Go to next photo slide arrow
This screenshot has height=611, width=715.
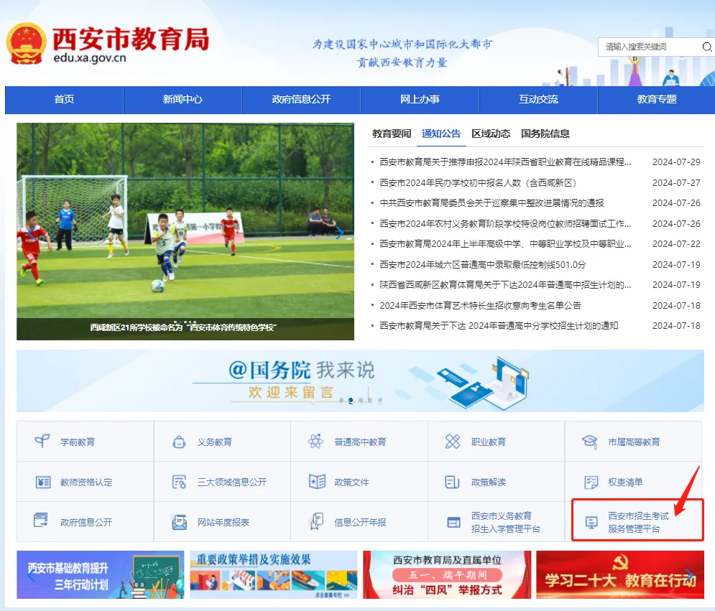coord(339,233)
